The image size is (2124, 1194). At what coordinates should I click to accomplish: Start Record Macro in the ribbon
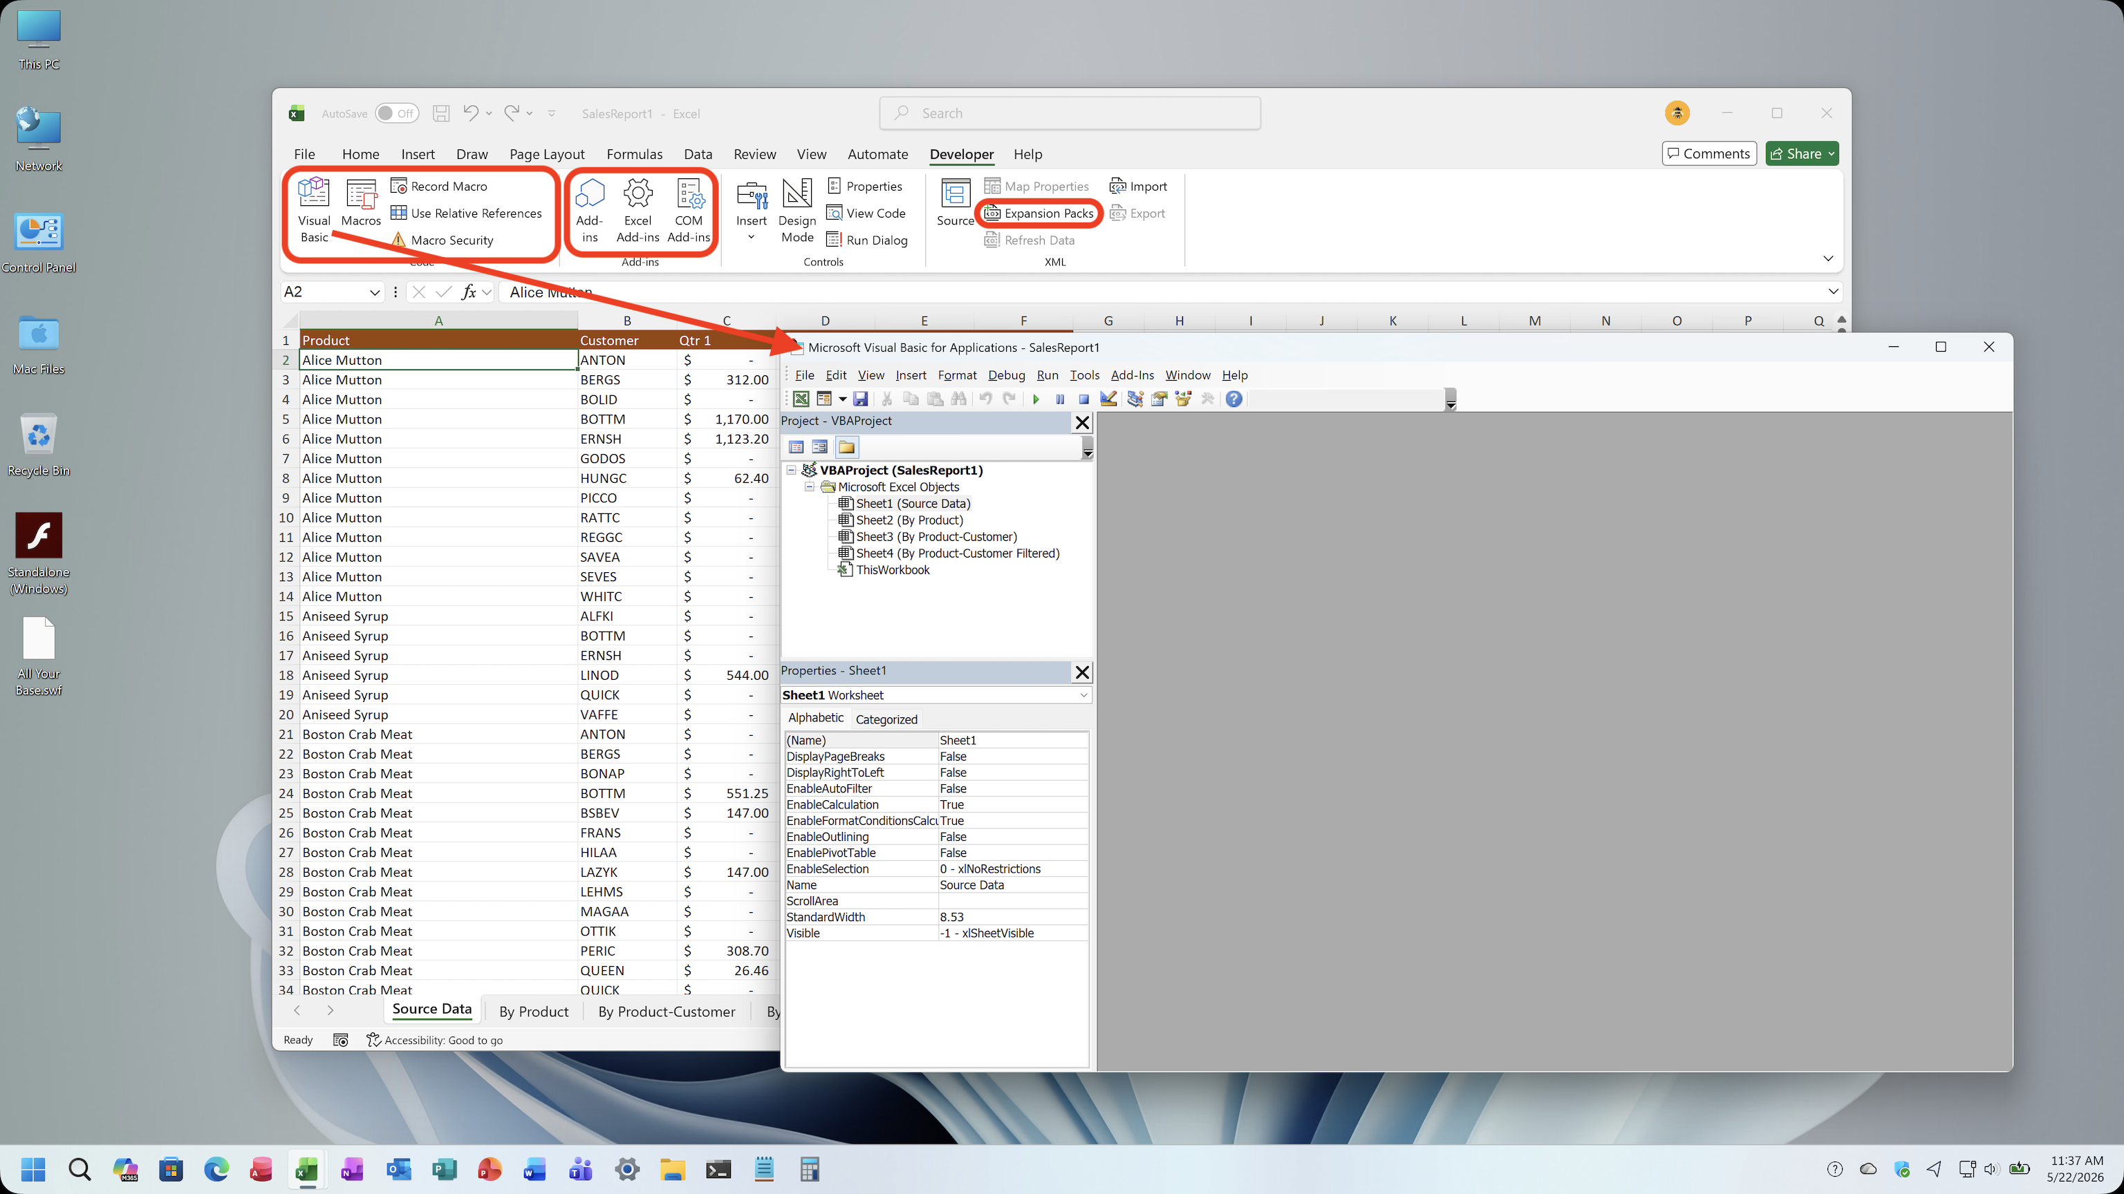click(440, 187)
